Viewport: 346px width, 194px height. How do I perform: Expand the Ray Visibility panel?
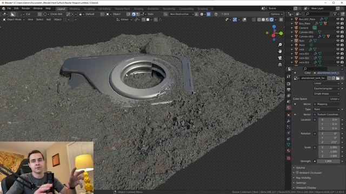pos(303,178)
